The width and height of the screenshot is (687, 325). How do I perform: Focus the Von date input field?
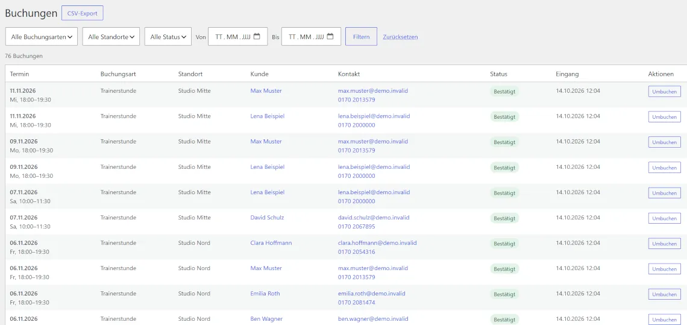click(x=238, y=37)
